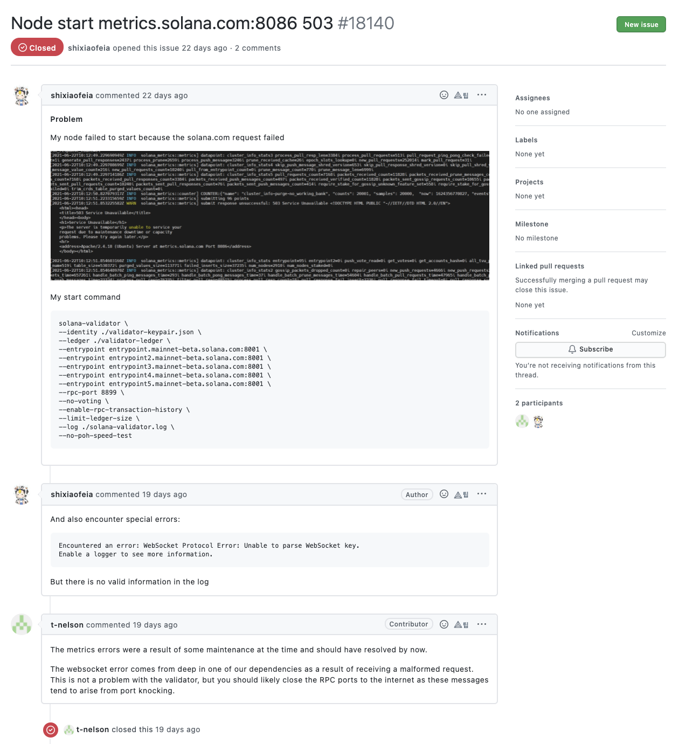Open shixiaofeia profile link in issue header
The height and width of the screenshot is (744, 679).
coord(89,48)
